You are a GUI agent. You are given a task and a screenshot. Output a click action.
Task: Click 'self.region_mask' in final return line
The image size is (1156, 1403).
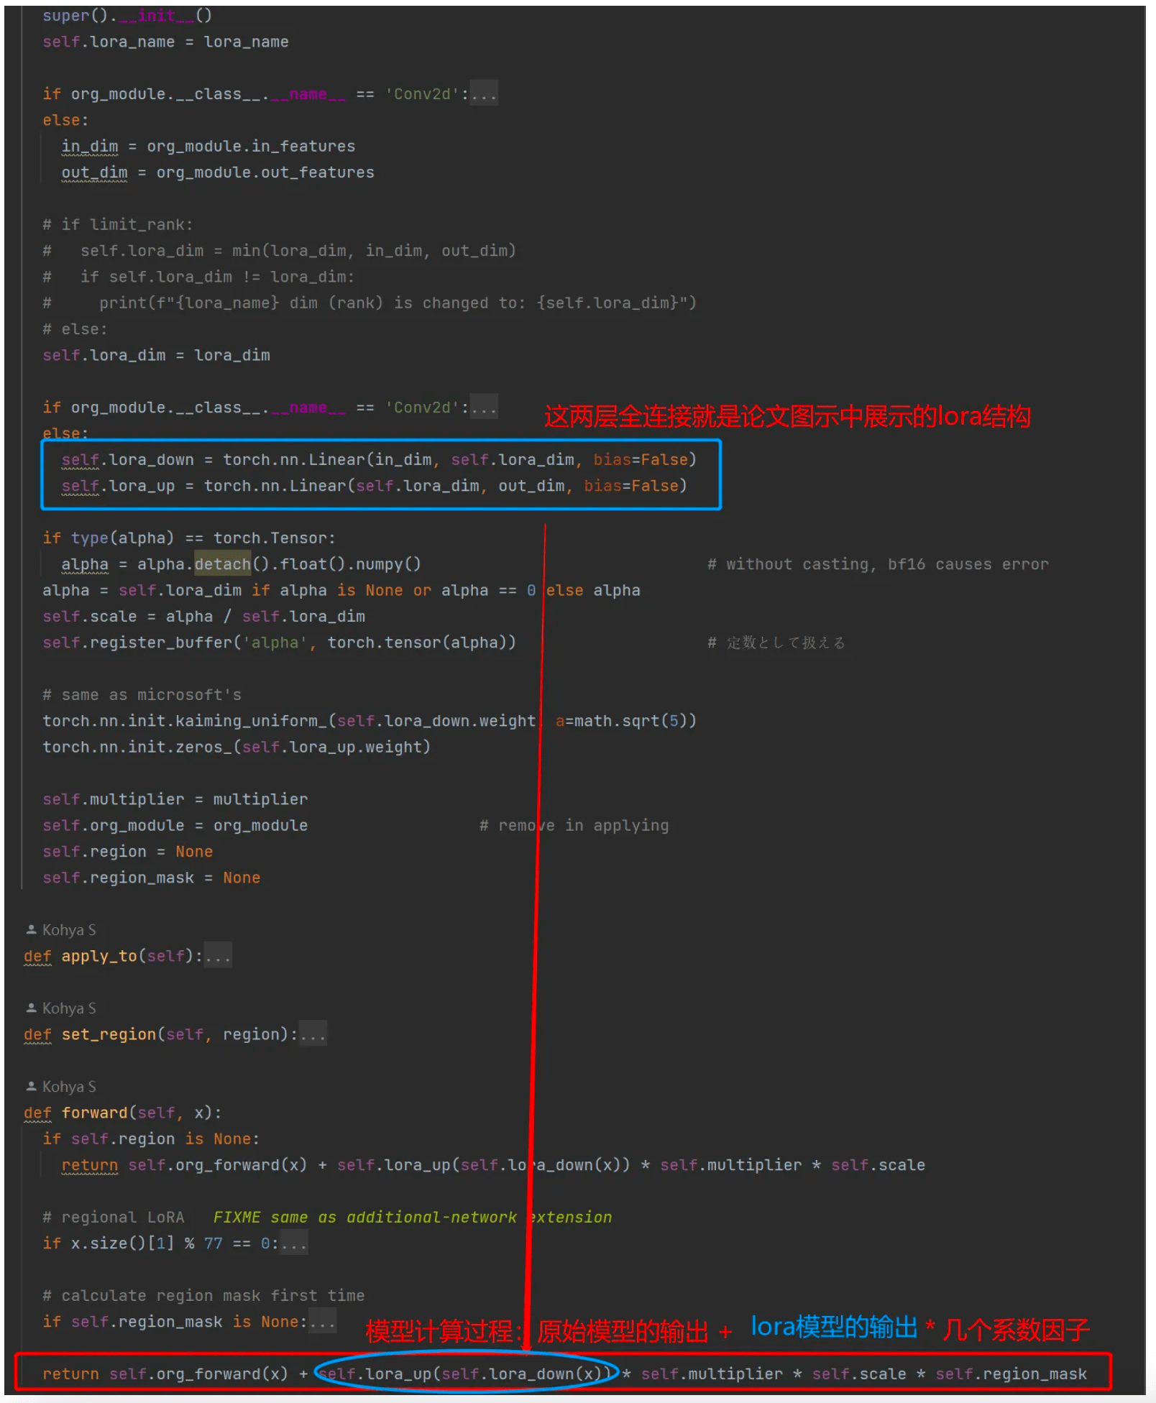tap(1011, 1374)
